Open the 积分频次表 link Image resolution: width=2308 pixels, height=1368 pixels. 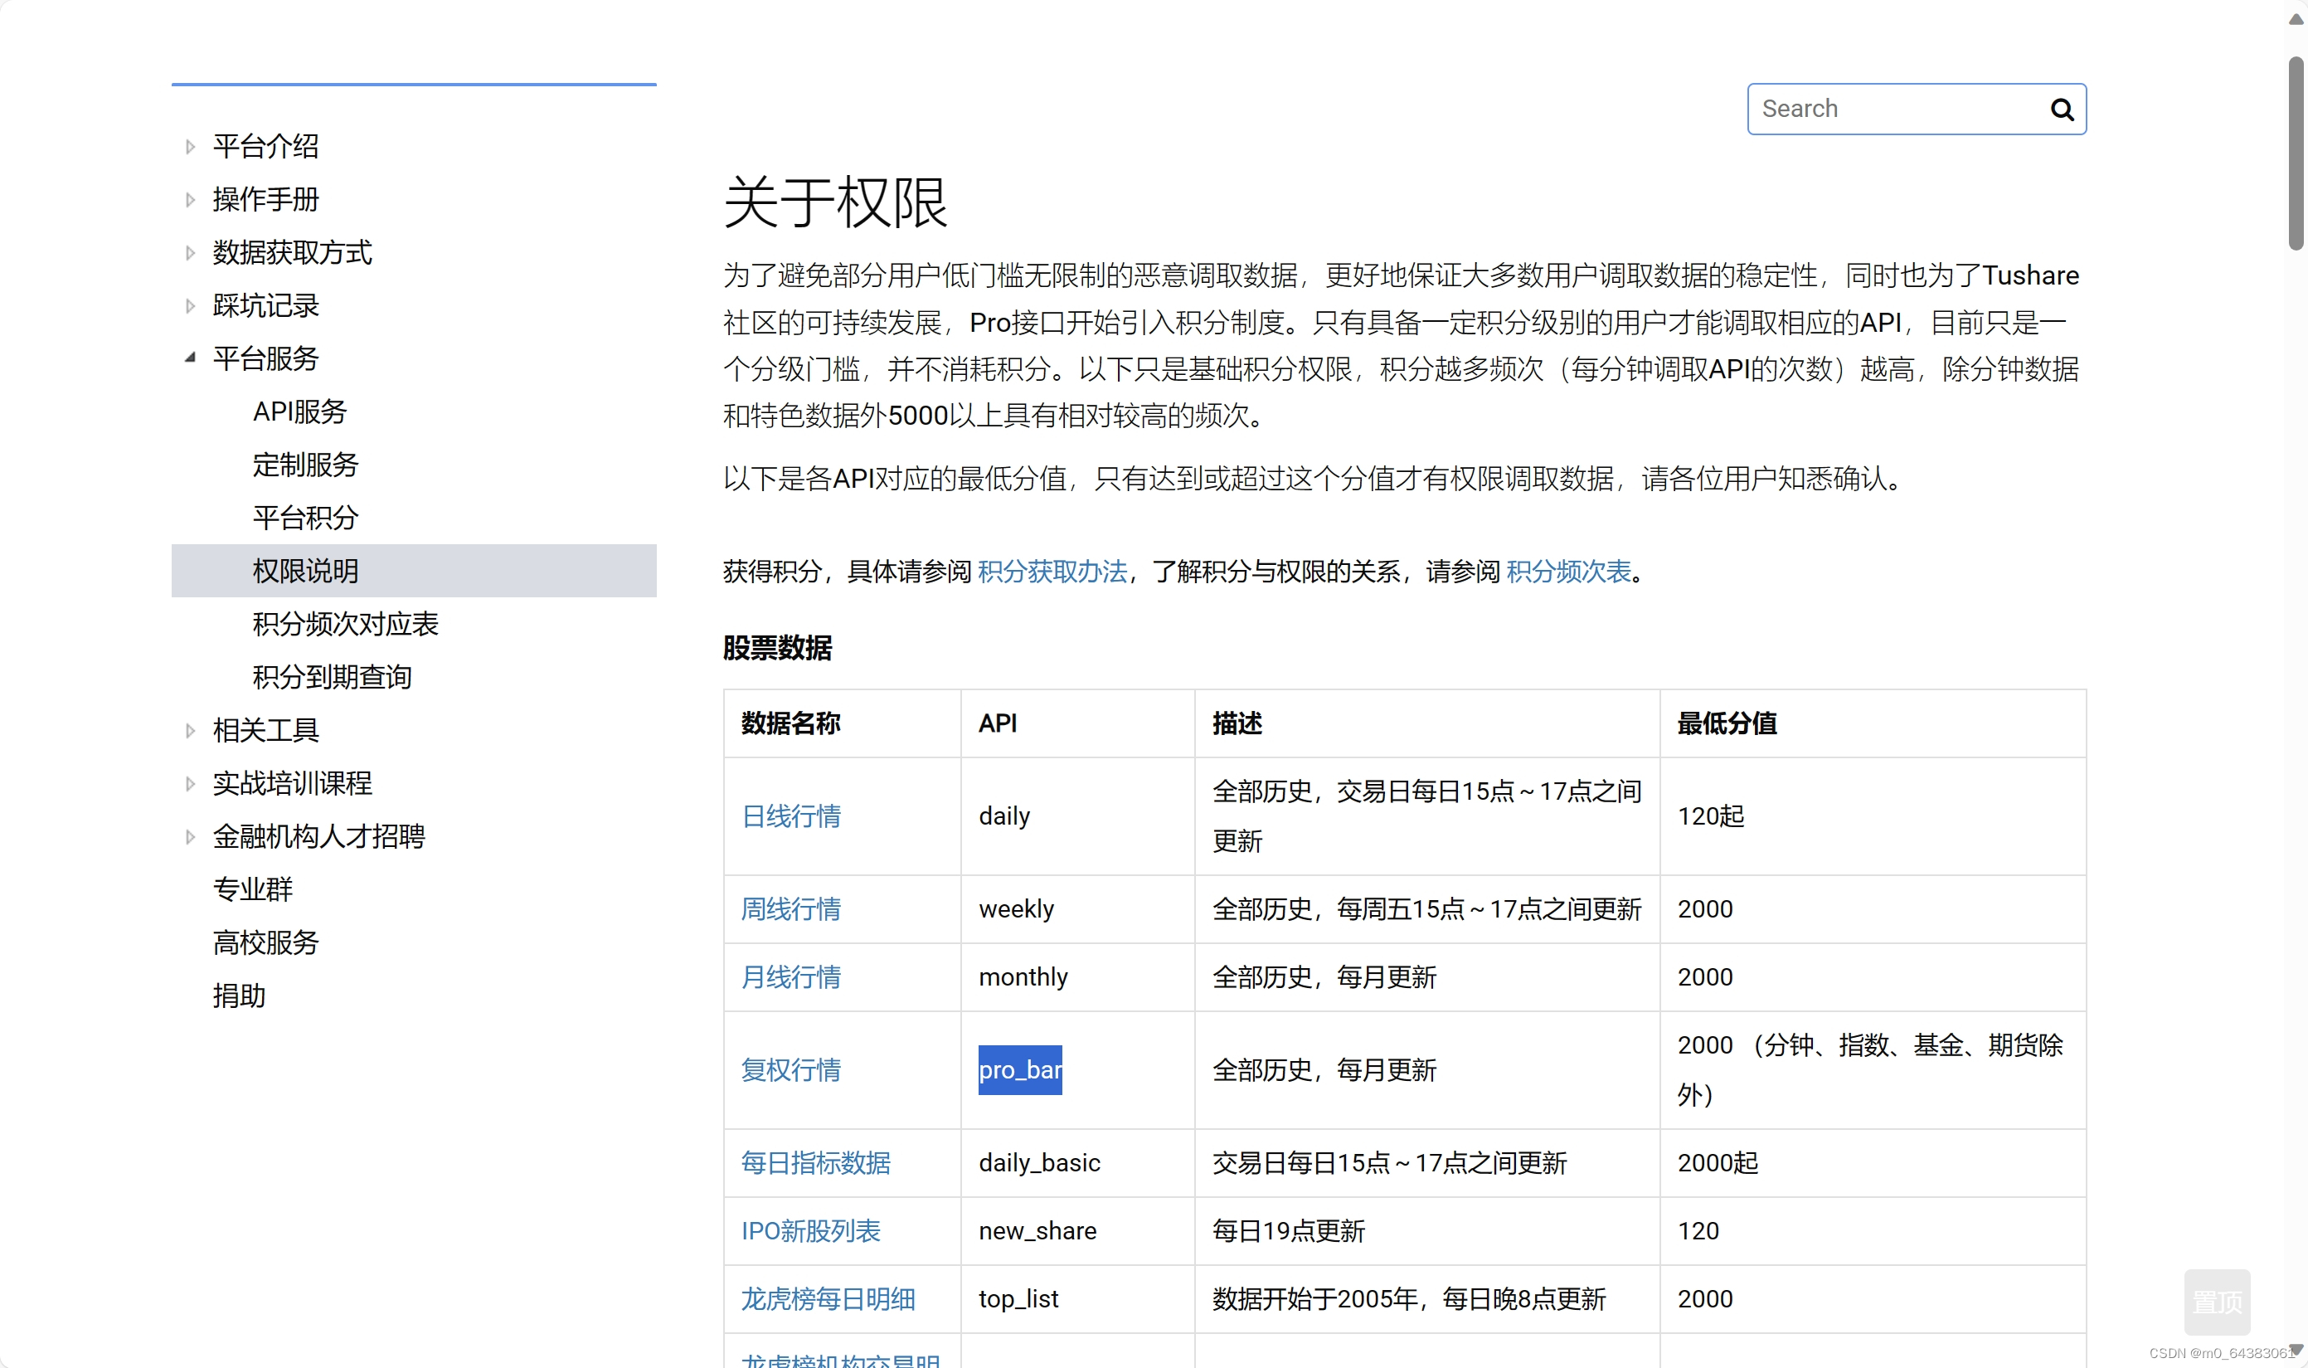pos(1568,572)
